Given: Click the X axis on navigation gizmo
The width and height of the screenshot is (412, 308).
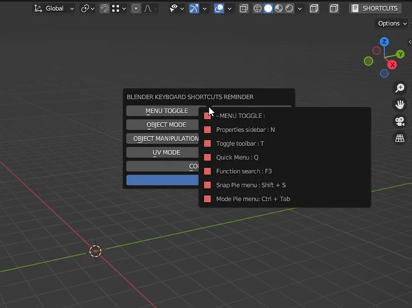Looking at the screenshot, I should tap(392, 65).
